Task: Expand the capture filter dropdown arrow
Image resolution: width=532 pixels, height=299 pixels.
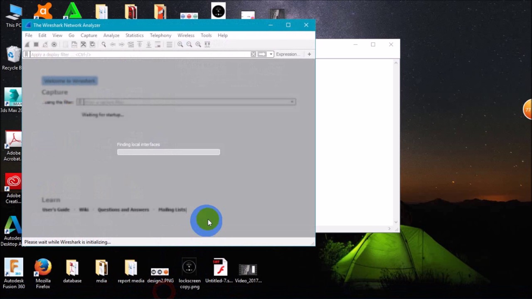Action: point(292,102)
